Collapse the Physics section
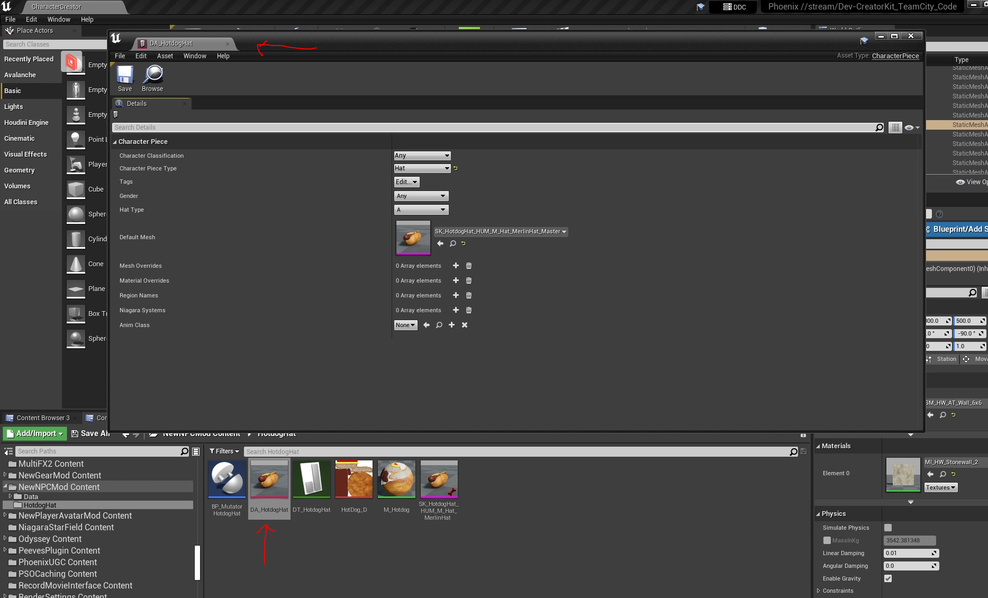Image resolution: width=988 pixels, height=598 pixels. pyautogui.click(x=818, y=514)
